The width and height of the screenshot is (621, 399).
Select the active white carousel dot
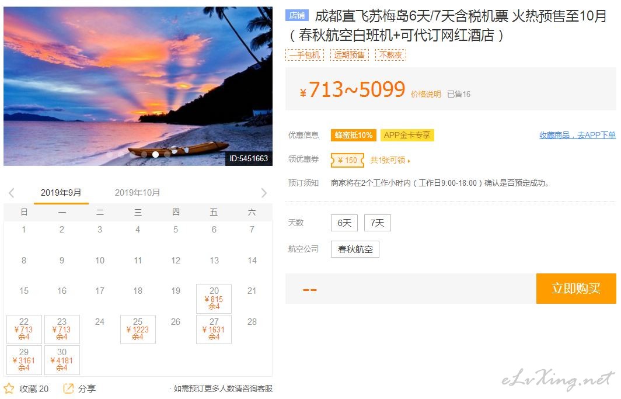click(156, 155)
